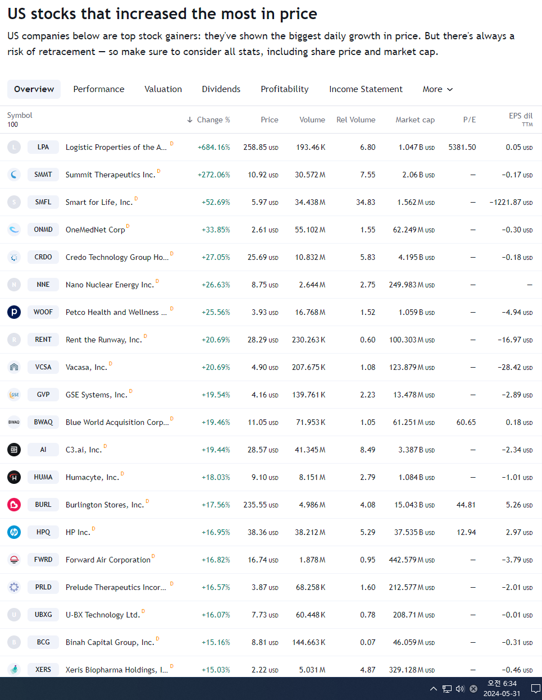Sort by Change % column header
This screenshot has width=542, height=700.
click(x=208, y=120)
